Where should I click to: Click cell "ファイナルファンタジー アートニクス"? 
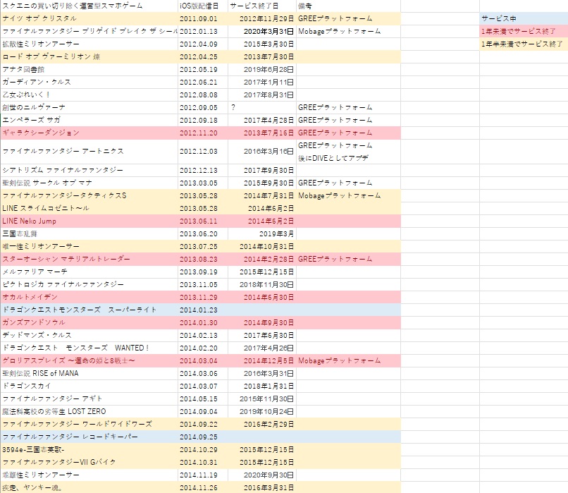[x=89, y=152]
